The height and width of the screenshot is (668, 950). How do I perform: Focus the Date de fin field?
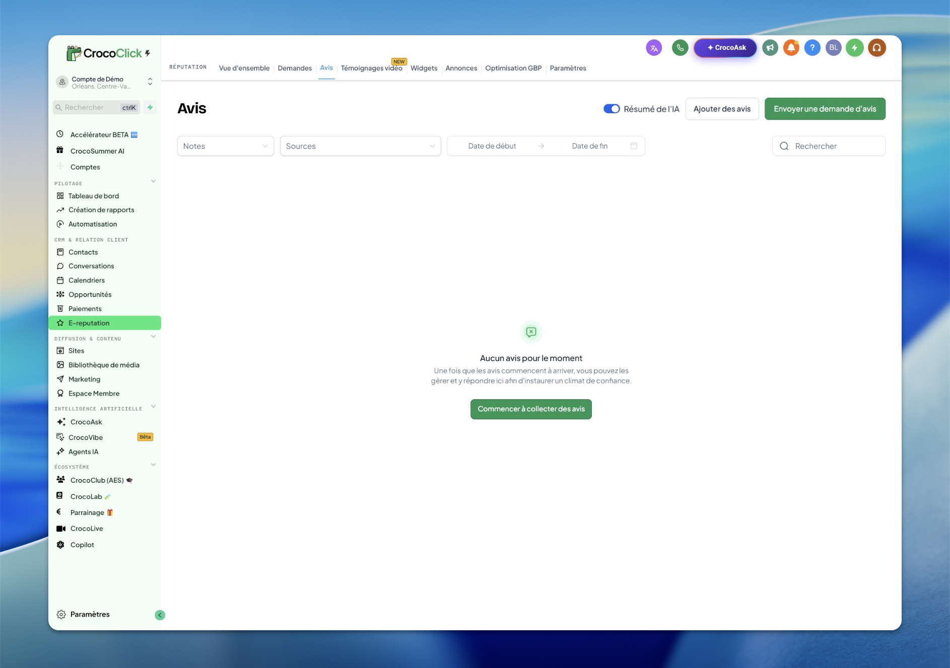590,146
